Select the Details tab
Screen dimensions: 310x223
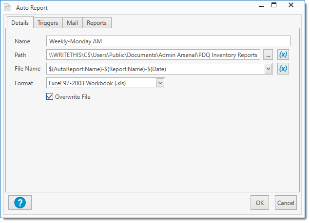click(20, 23)
